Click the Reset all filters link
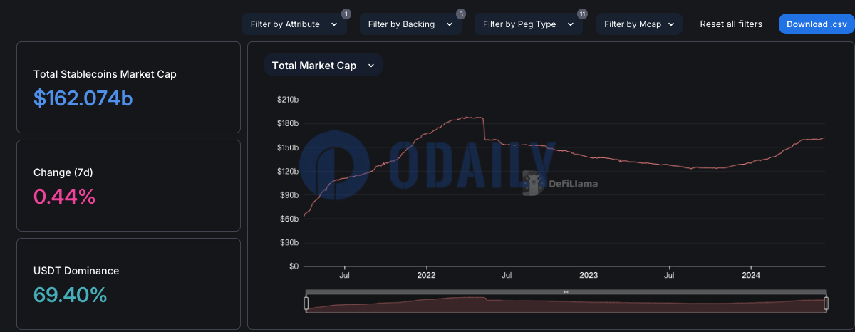 click(731, 24)
